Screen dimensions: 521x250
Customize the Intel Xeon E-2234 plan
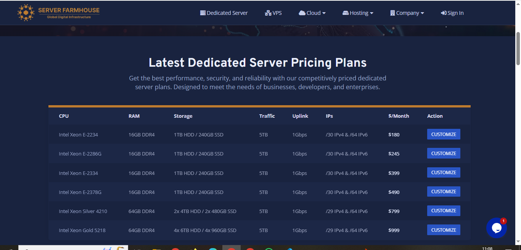point(443,134)
